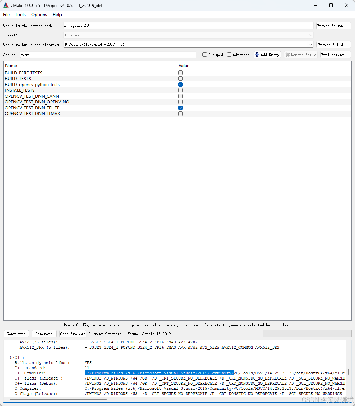Click the highlighted C++ Compiler path text

click(159, 373)
